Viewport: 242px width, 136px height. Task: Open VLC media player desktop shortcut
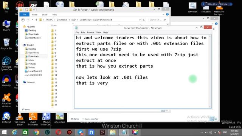click(x=20, y=120)
